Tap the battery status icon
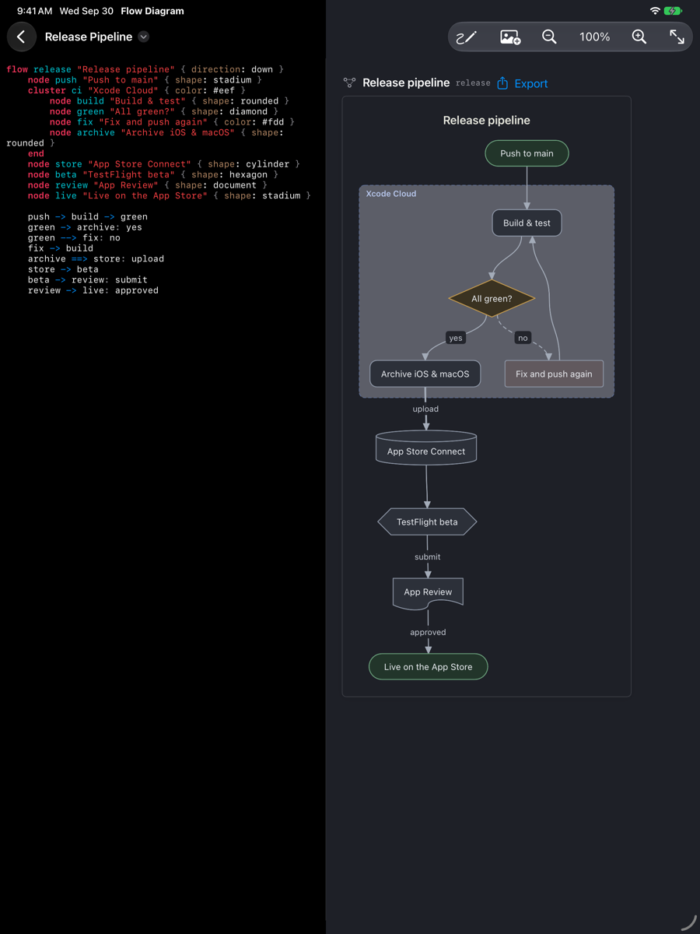This screenshot has width=700, height=934. [674, 11]
